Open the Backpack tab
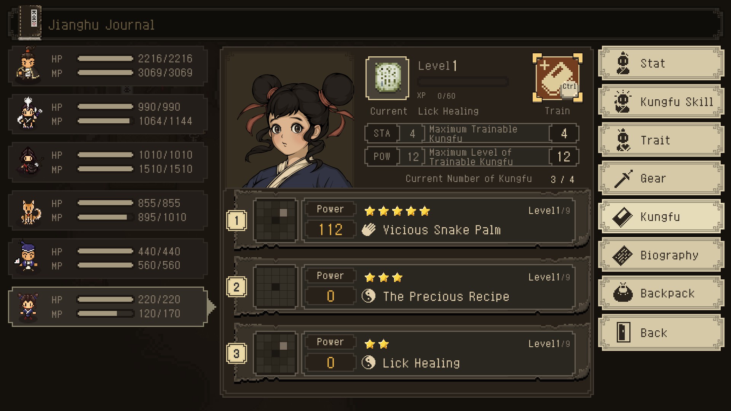The height and width of the screenshot is (411, 731). pyautogui.click(x=661, y=293)
